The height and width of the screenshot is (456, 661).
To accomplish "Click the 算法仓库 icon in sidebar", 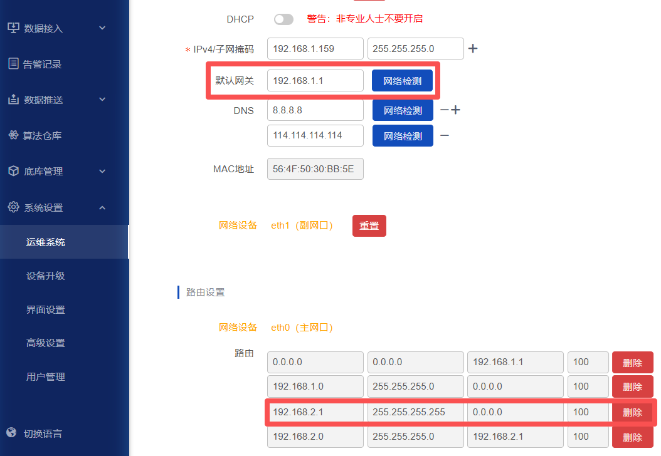I will (13, 135).
